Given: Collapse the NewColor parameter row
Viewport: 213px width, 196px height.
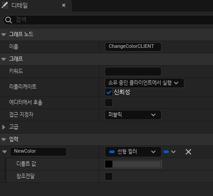Looking at the screenshot, I should [5, 152].
